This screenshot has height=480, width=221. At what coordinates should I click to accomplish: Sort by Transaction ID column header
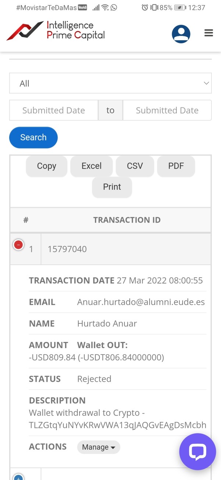127,220
